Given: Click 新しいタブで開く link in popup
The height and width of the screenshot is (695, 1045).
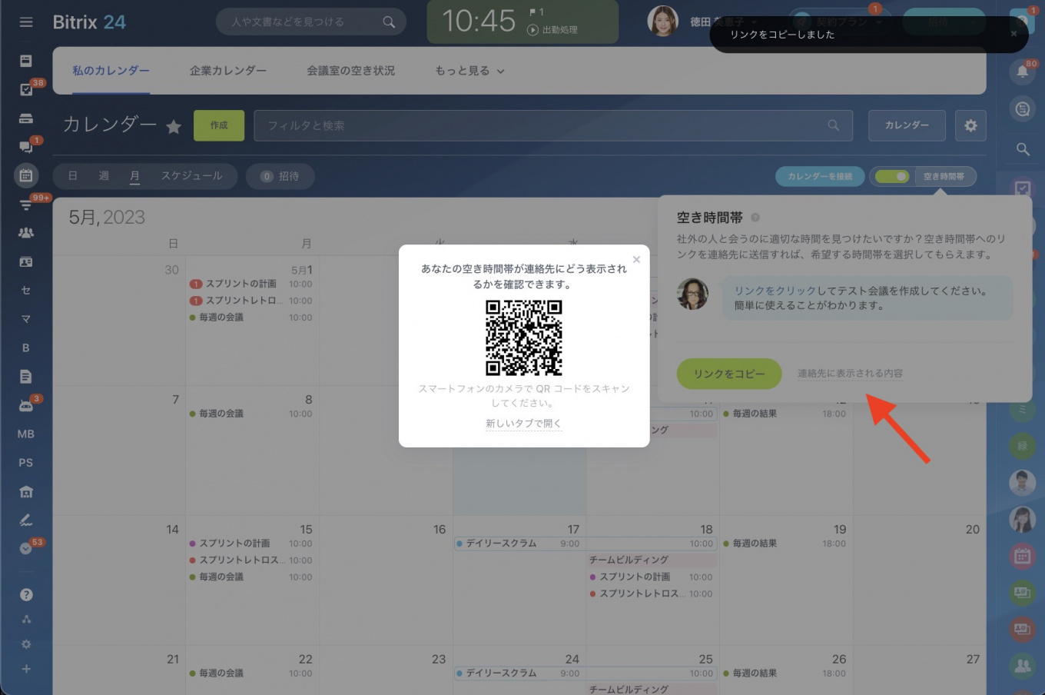Looking at the screenshot, I should pyautogui.click(x=524, y=424).
